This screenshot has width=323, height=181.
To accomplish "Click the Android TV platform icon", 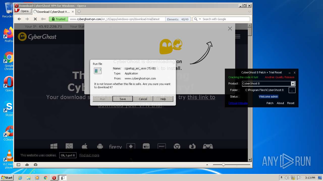I will pos(131,146).
